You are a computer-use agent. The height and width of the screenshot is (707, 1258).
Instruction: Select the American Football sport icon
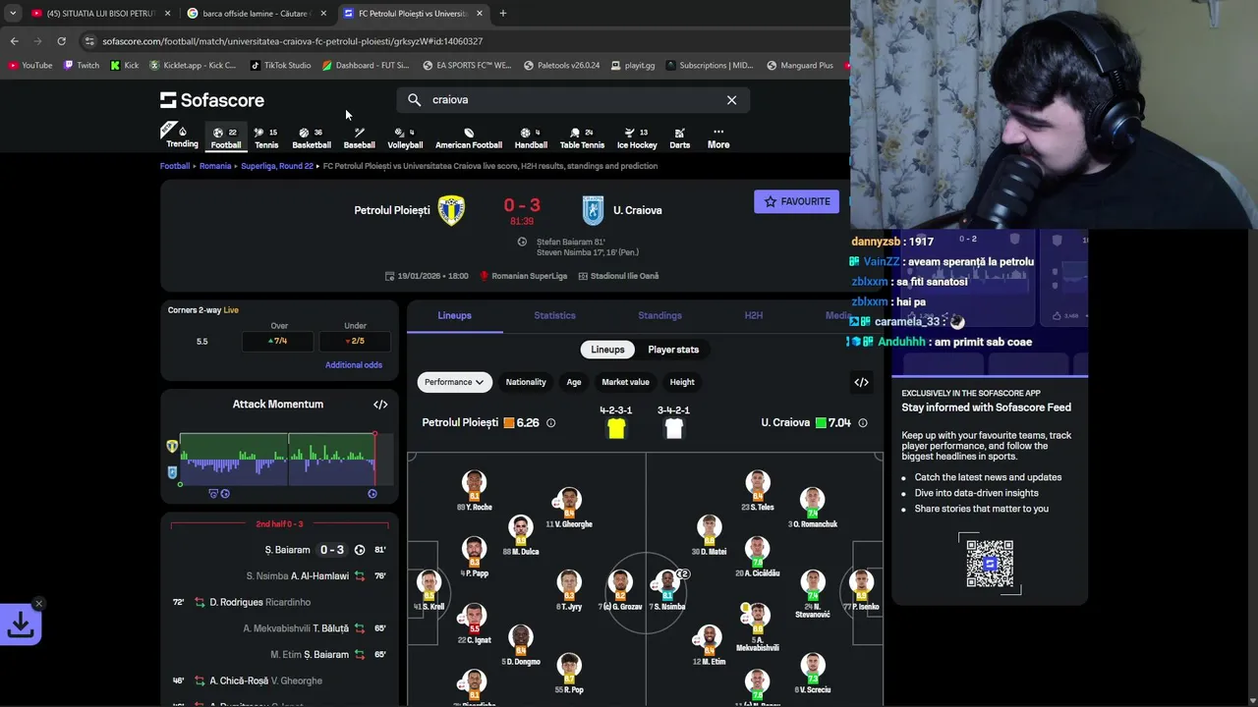coord(469,137)
